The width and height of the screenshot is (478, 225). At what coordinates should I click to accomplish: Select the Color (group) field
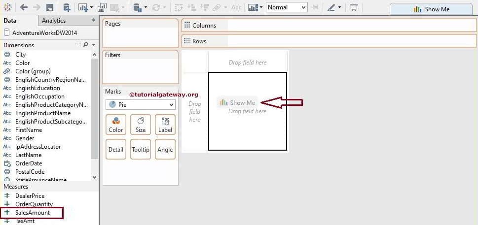33,71
